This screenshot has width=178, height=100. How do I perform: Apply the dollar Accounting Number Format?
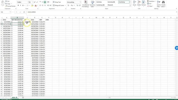(x=68, y=5)
